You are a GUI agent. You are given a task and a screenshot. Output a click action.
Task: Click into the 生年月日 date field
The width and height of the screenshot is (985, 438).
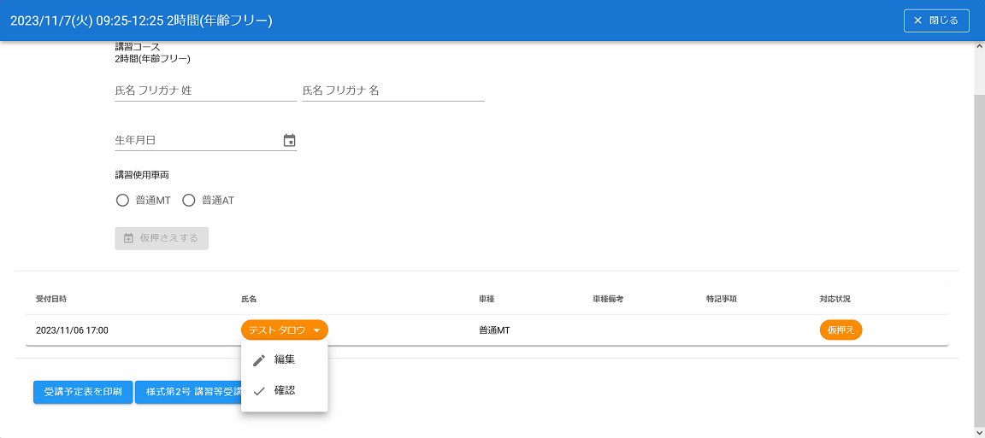click(197, 141)
